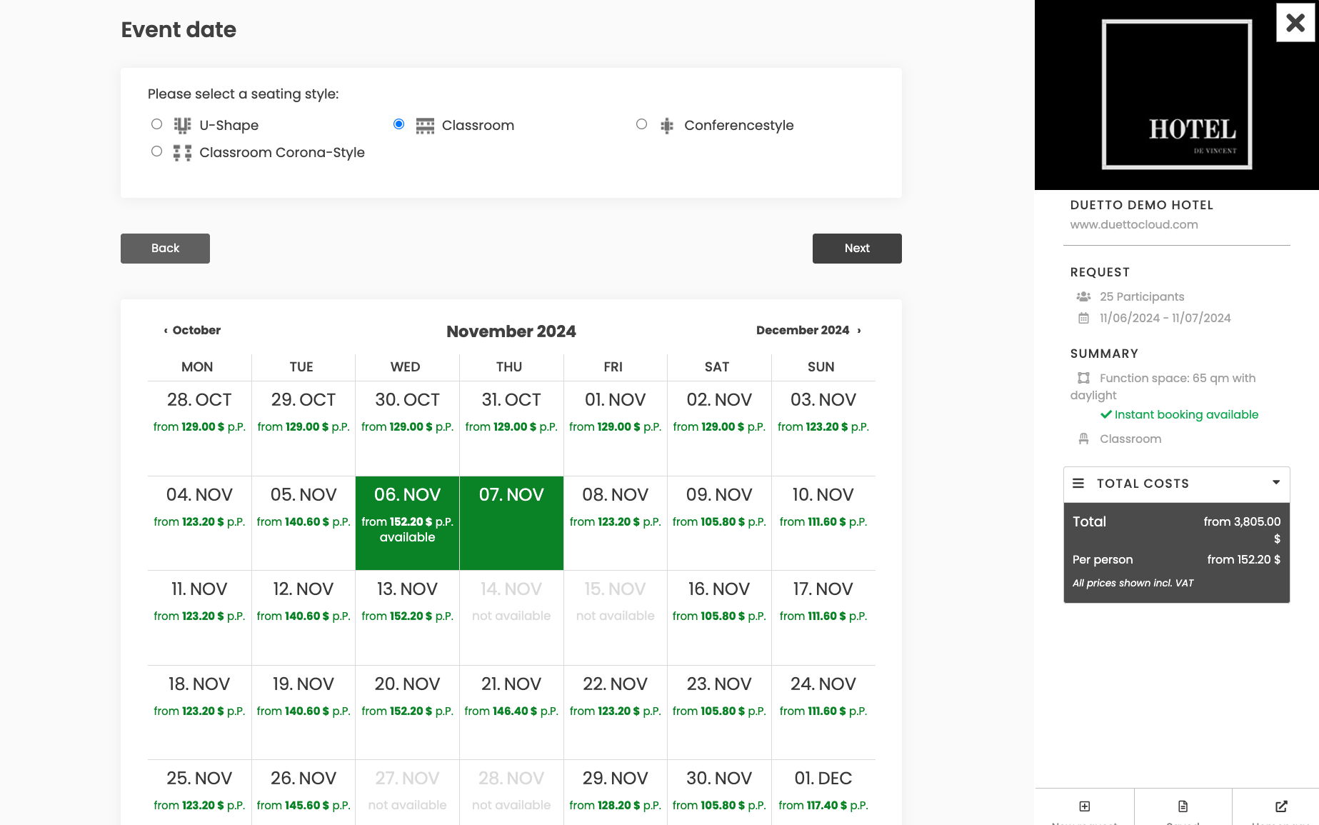Select 18. NOV in the calendar
This screenshot has height=825, width=1319.
tap(199, 712)
